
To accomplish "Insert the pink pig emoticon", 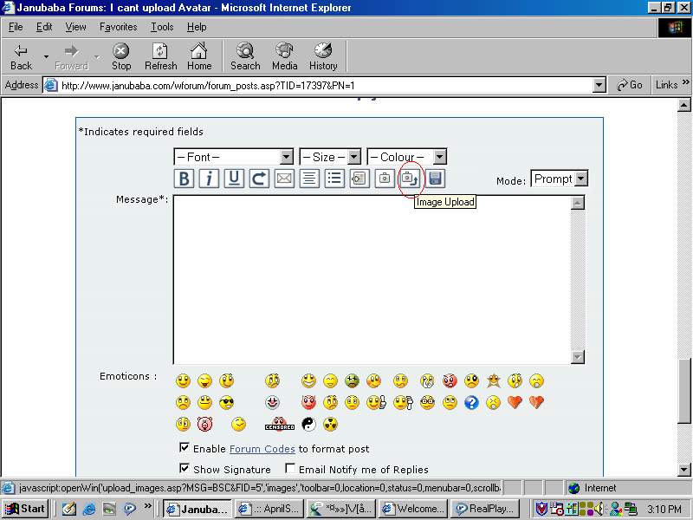I will (205, 425).
